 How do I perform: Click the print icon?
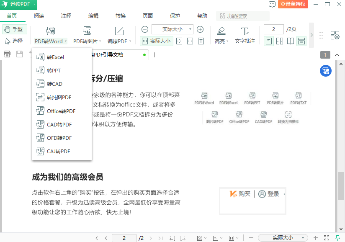point(7,54)
